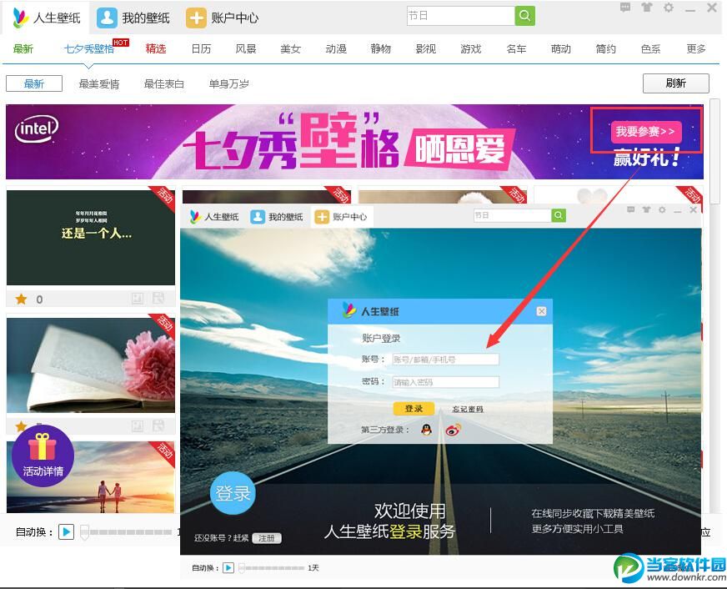
Task: Select the 单身万岁 sub-filter
Action: (228, 84)
